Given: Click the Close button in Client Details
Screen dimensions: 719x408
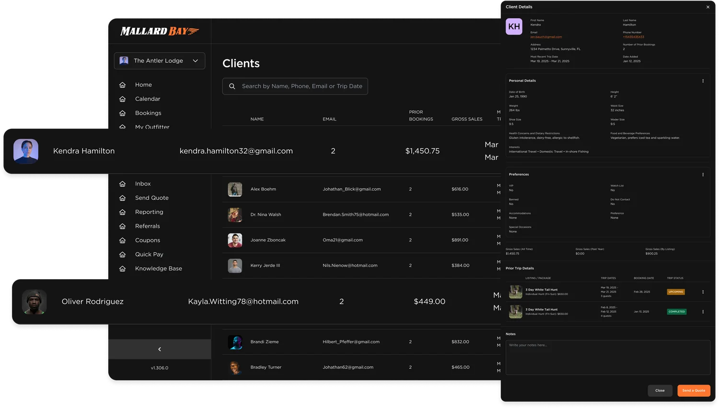Looking at the screenshot, I should [x=660, y=391].
